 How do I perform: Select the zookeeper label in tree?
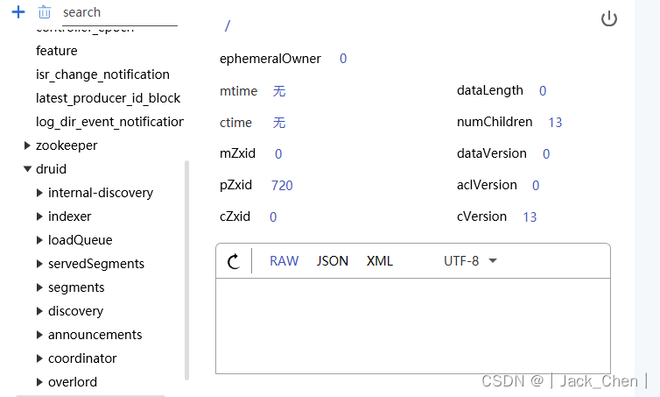(x=67, y=145)
